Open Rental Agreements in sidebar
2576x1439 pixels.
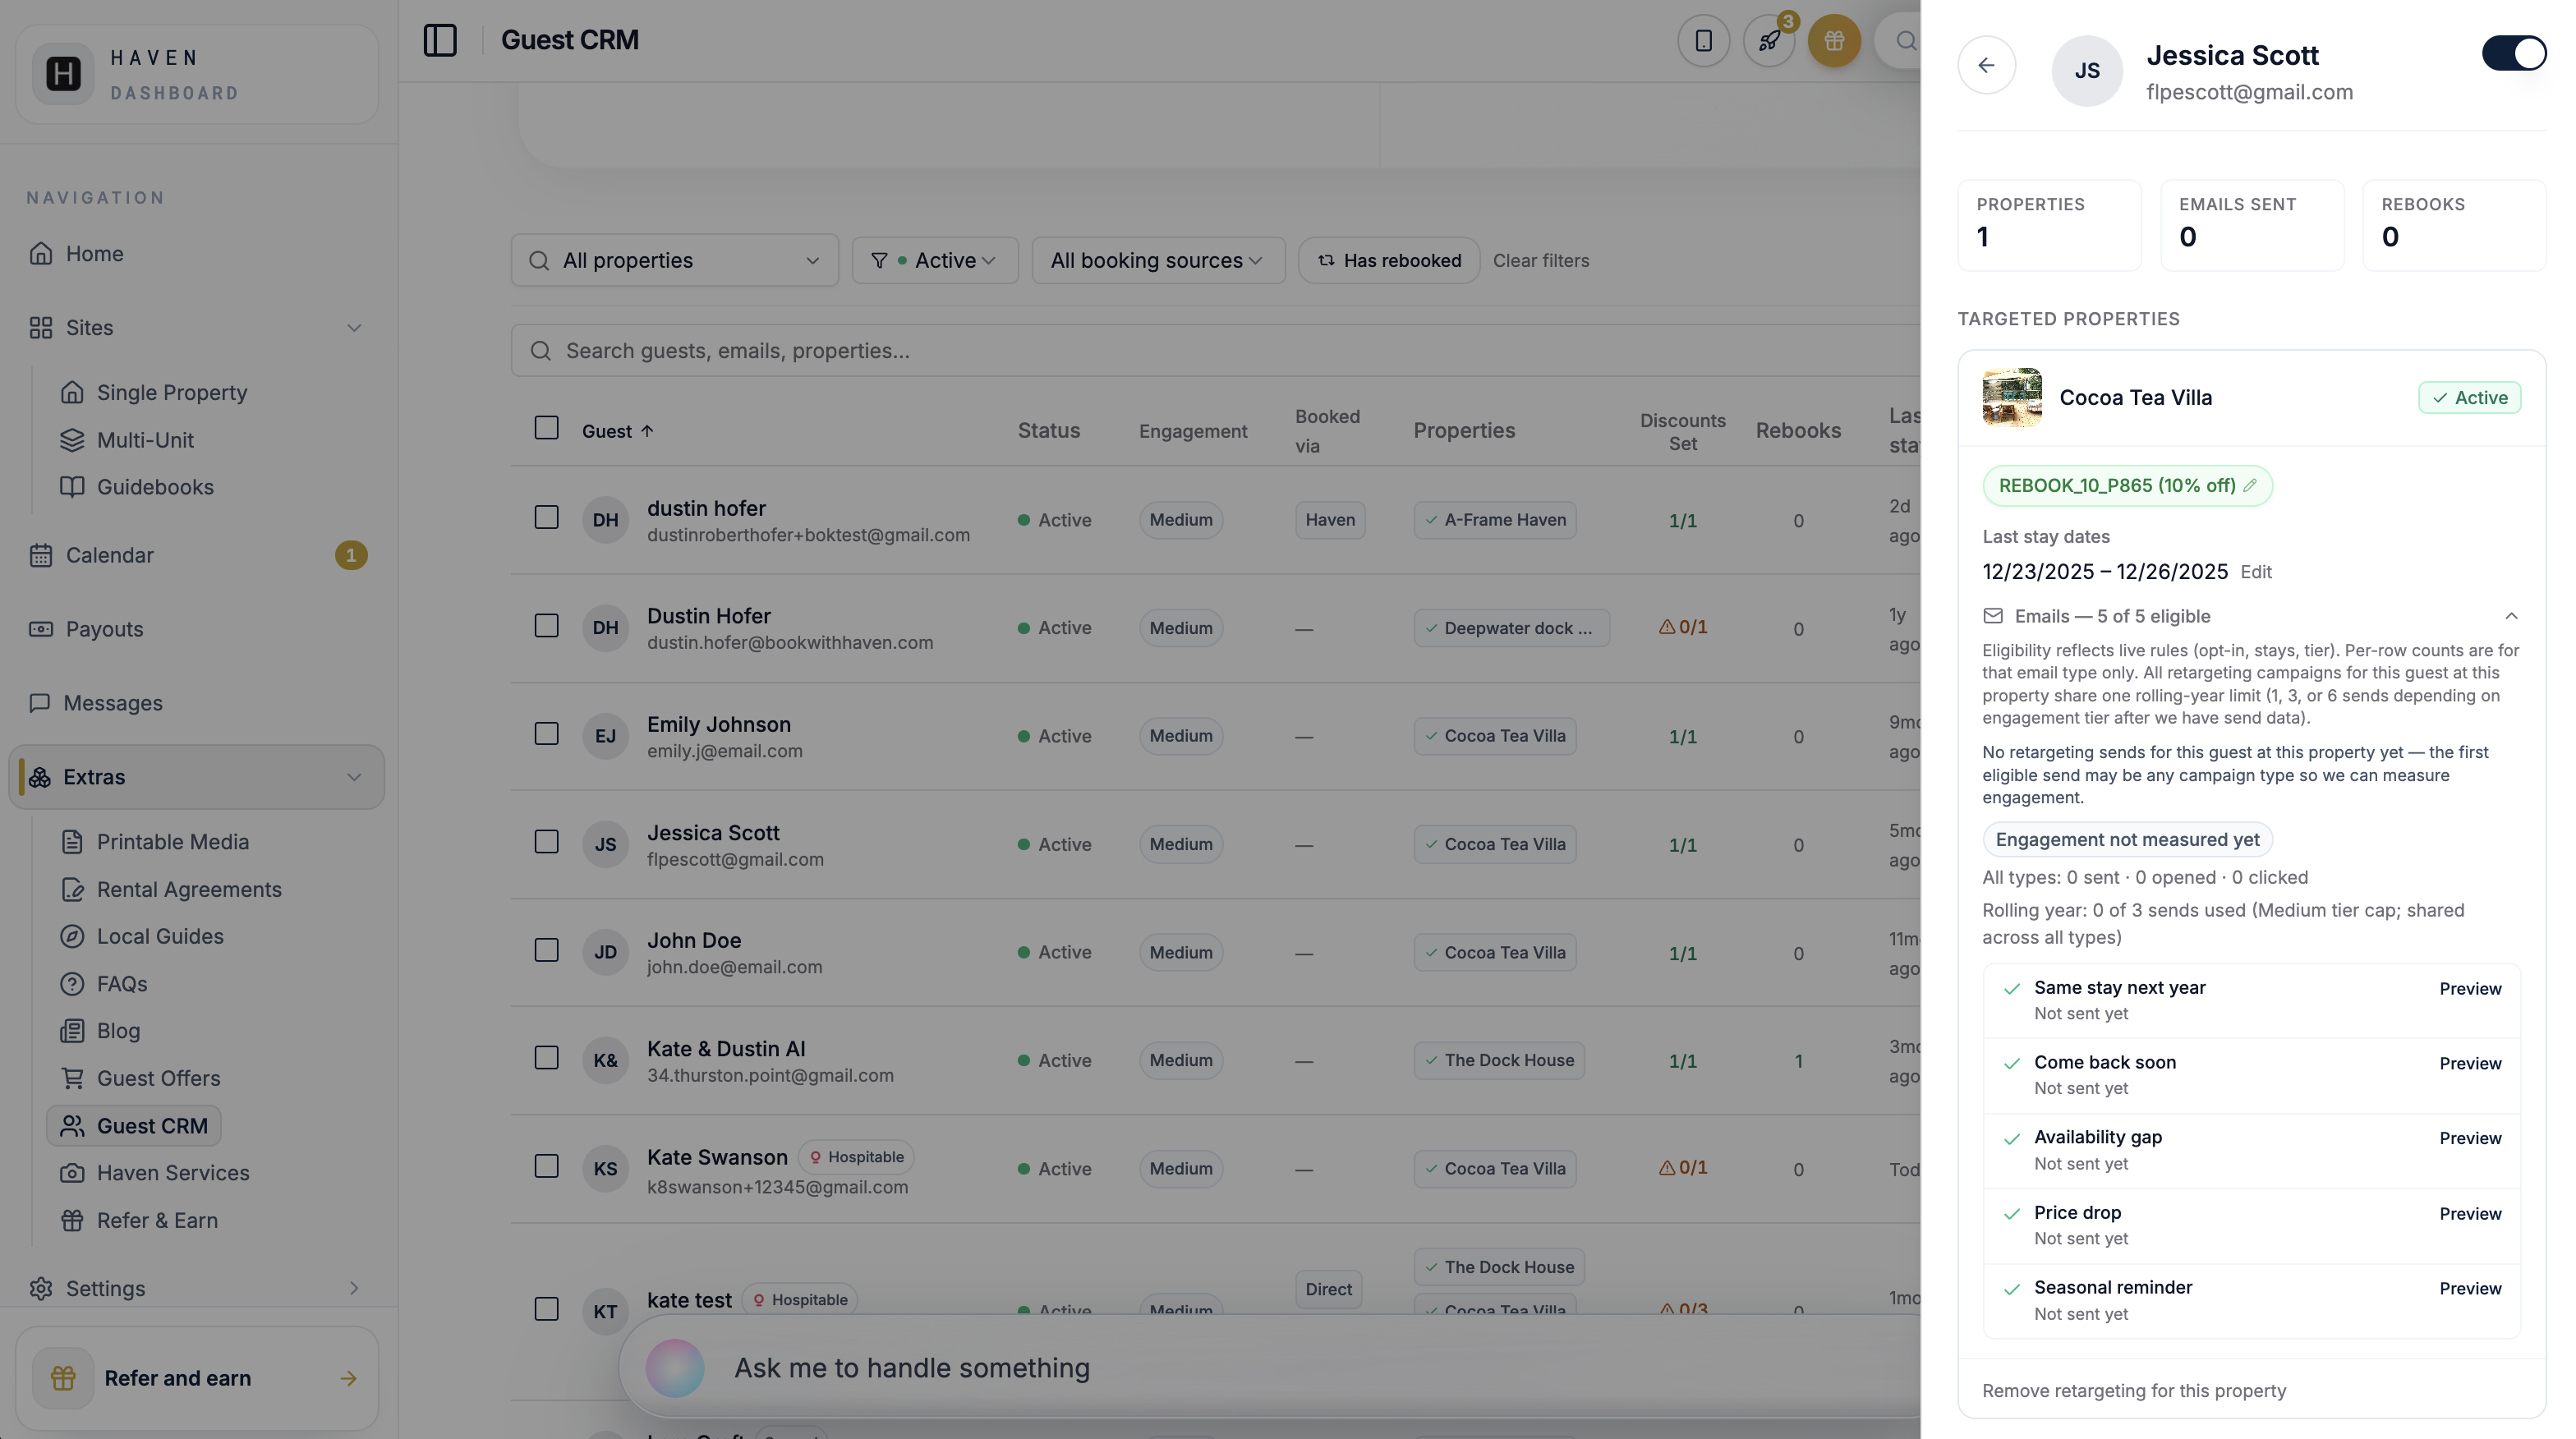171,889
